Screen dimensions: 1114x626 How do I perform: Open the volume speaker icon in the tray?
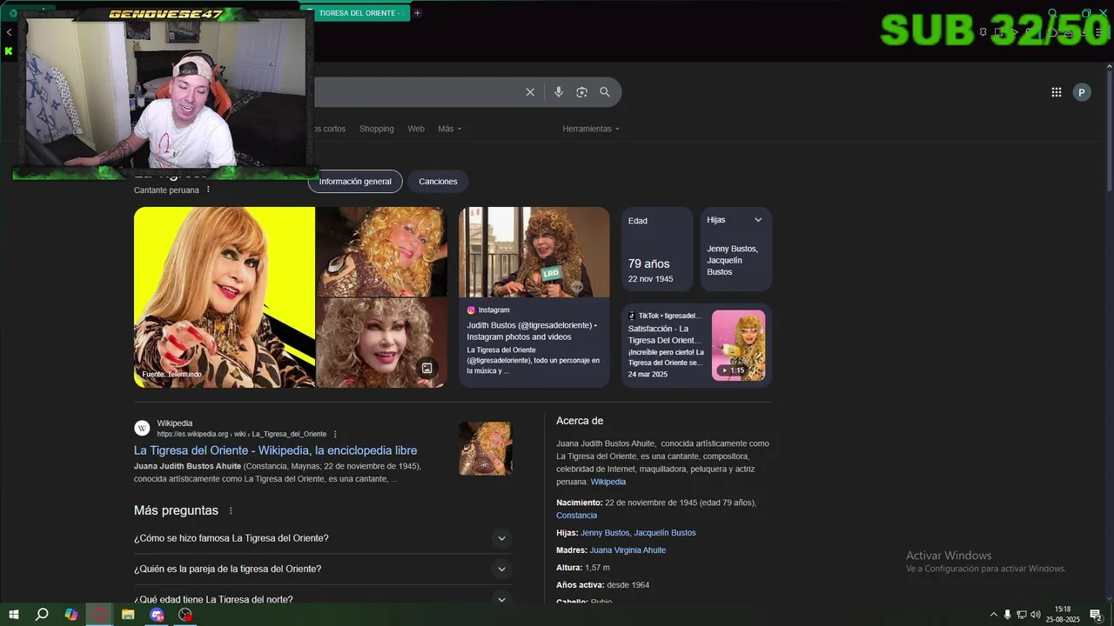(x=1036, y=615)
